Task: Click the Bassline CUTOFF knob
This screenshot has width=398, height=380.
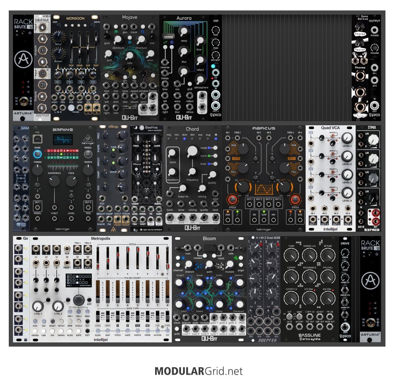Action: 291,277
